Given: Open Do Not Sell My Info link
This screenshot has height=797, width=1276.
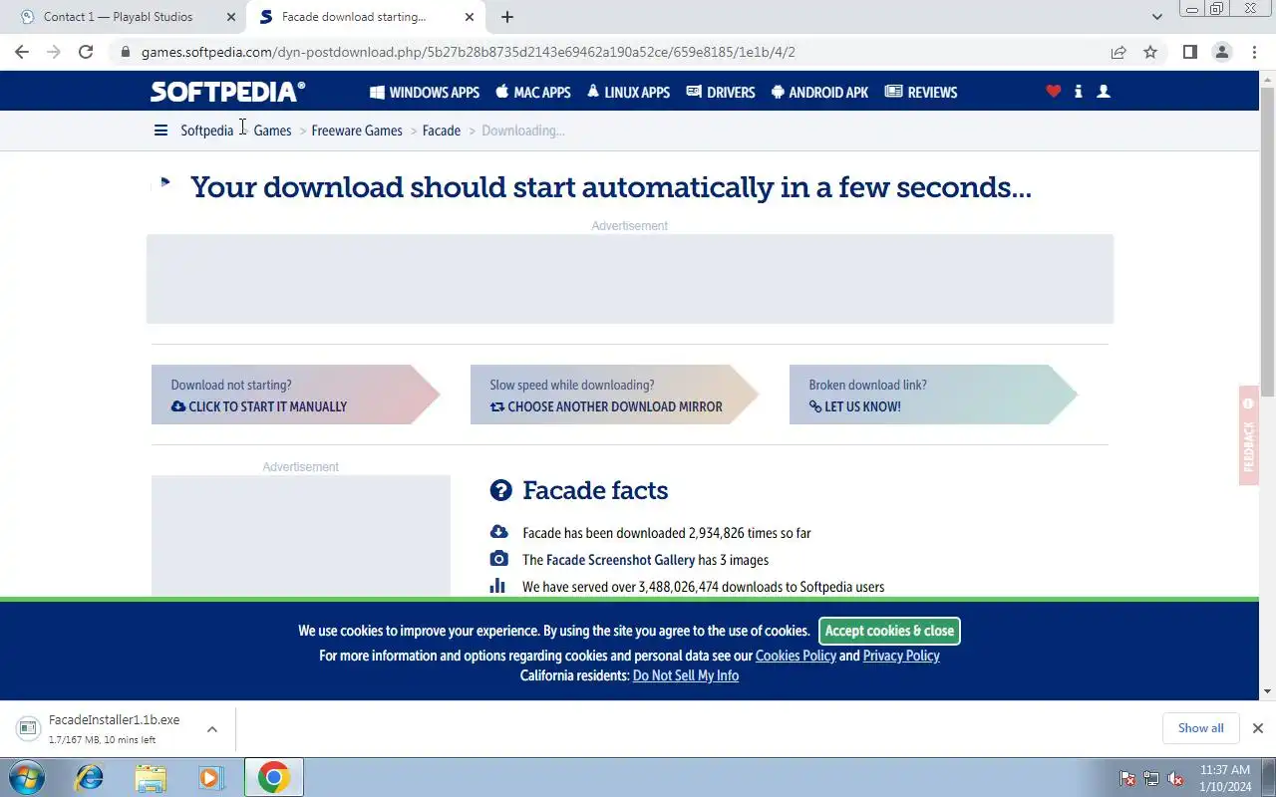Looking at the screenshot, I should tap(686, 675).
